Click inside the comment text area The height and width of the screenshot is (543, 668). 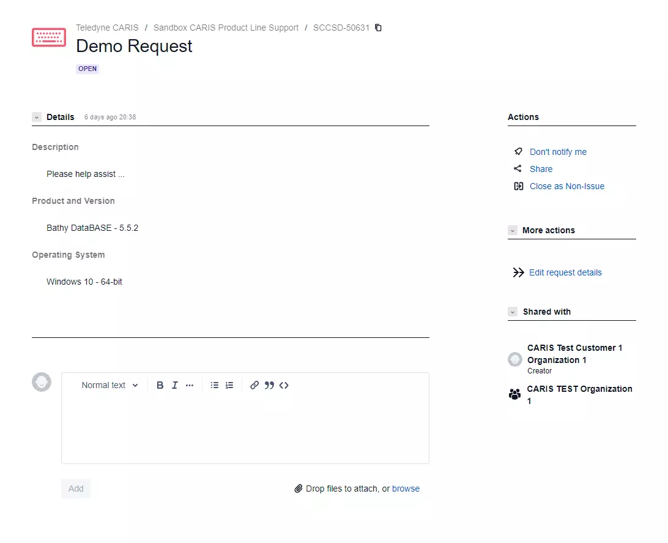pos(245,422)
